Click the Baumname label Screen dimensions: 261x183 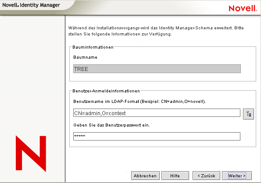click(x=85, y=57)
